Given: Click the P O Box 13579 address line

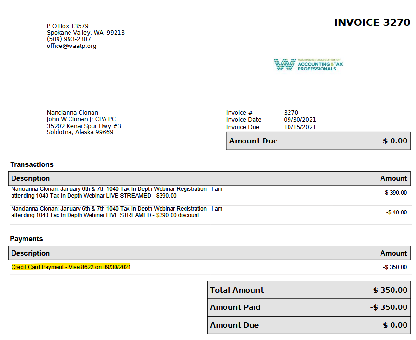Looking at the screenshot, I should (x=68, y=26).
